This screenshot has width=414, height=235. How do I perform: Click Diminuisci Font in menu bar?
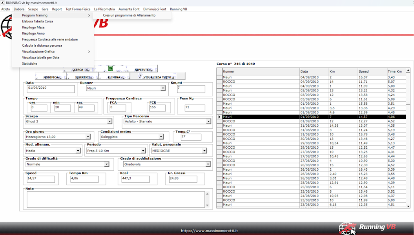pos(155,9)
